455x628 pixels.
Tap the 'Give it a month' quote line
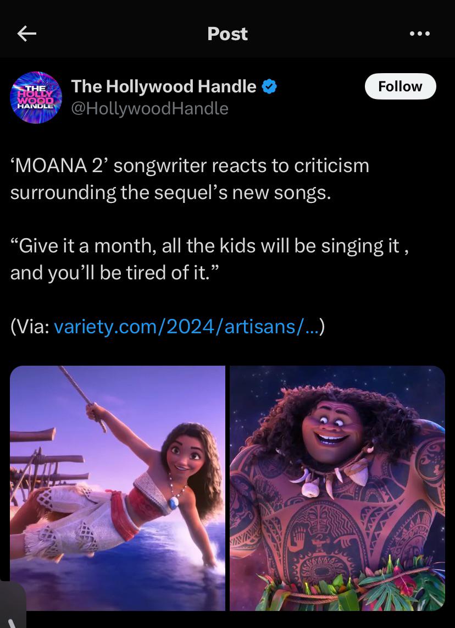point(210,246)
